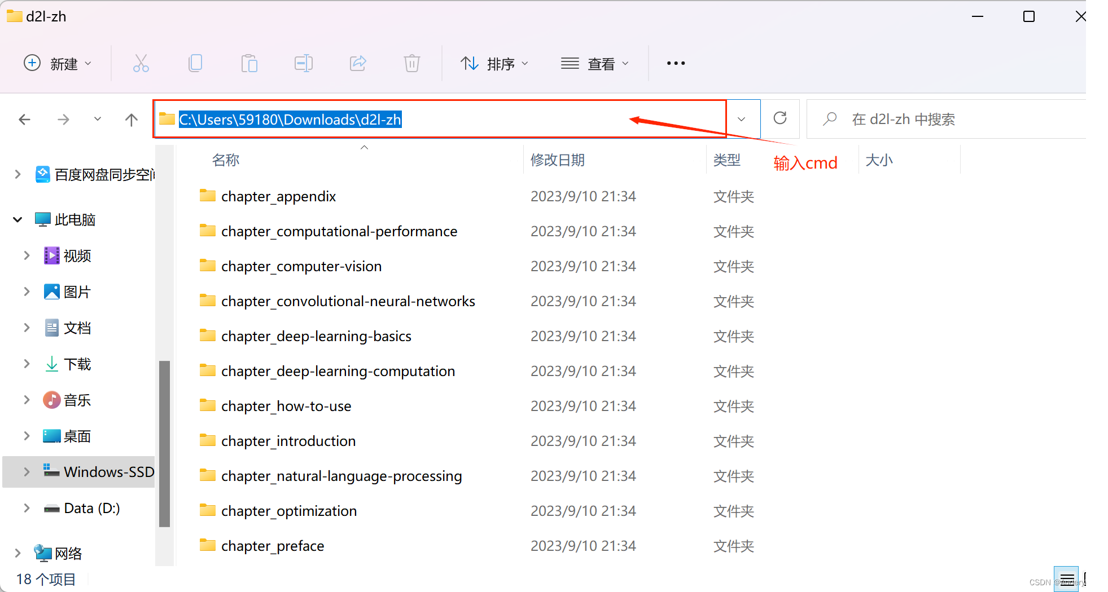
Task: Expand the 文档 tree node
Action: pos(27,328)
